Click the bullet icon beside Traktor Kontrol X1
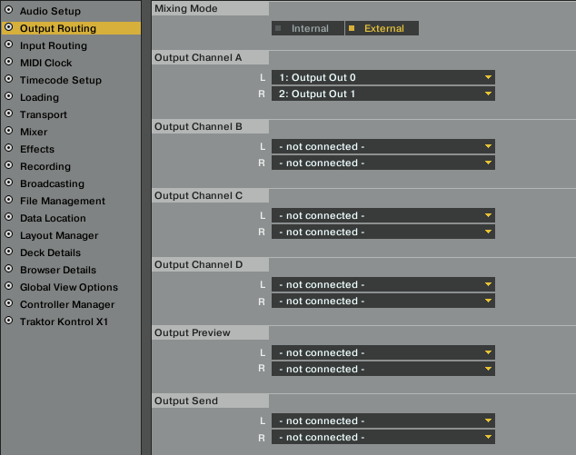The image size is (576, 455). point(9,321)
